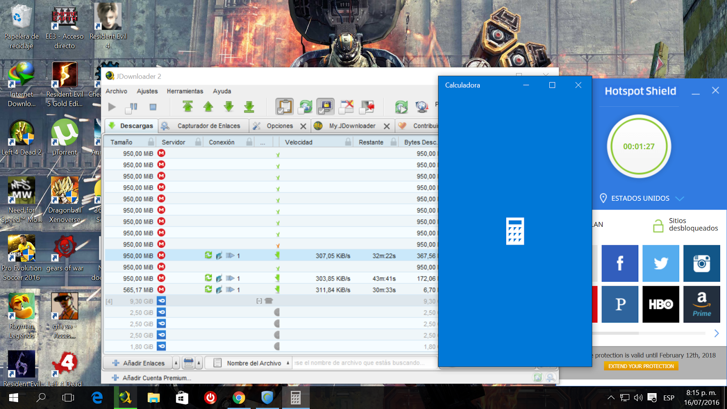Toggle clipboard observer in JDownloader toolbar

click(284, 107)
